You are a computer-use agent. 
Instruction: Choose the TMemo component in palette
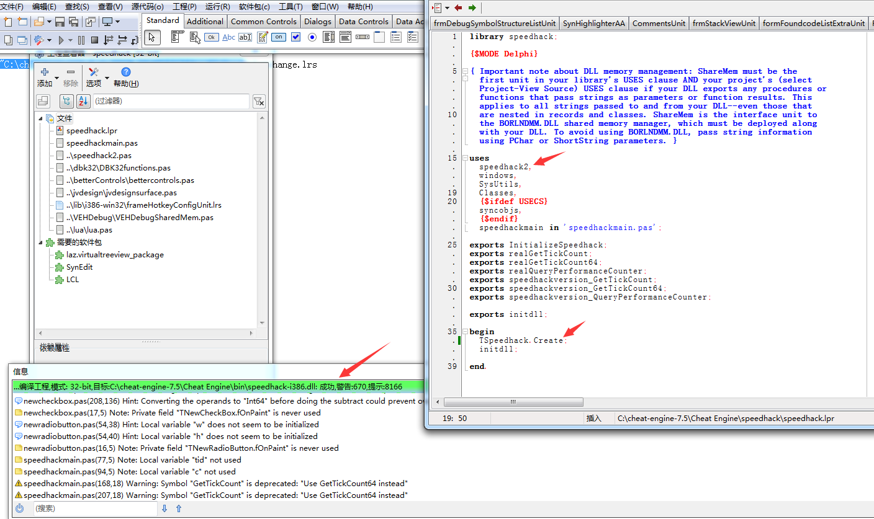(x=263, y=37)
